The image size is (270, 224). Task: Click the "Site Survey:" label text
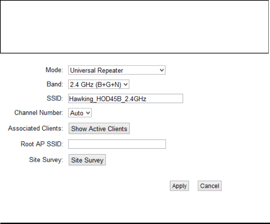coord(46,160)
